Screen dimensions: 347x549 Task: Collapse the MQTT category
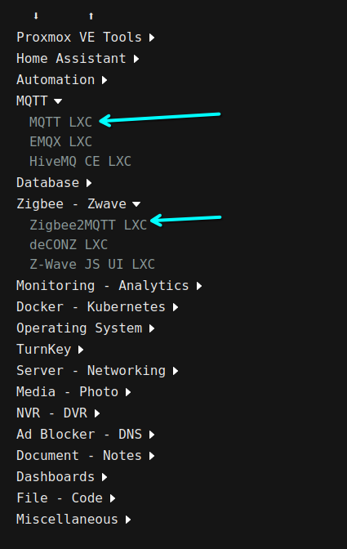tap(39, 100)
